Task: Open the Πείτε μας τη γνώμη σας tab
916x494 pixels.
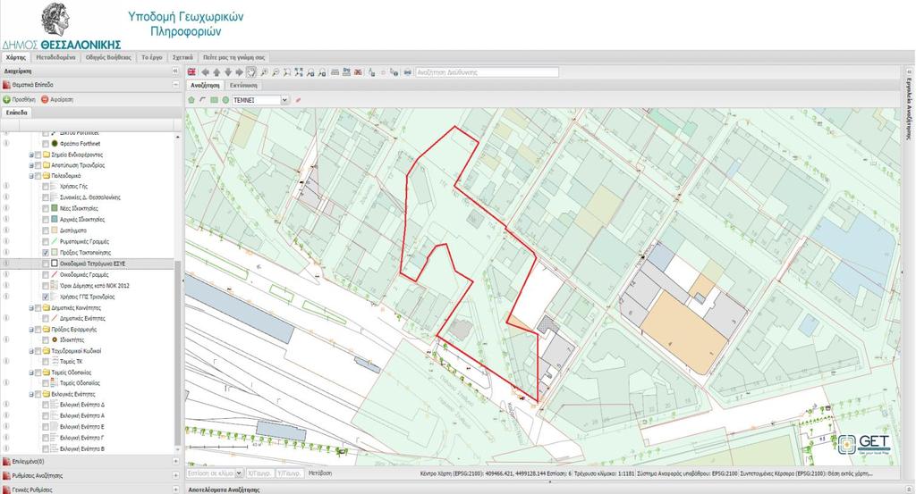Action: (x=233, y=57)
